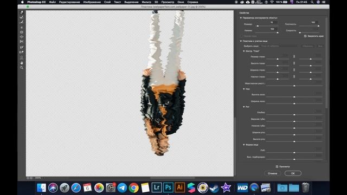Select the Zoom magnifier tool
This screenshot has height=195, width=347.
coord(22,68)
